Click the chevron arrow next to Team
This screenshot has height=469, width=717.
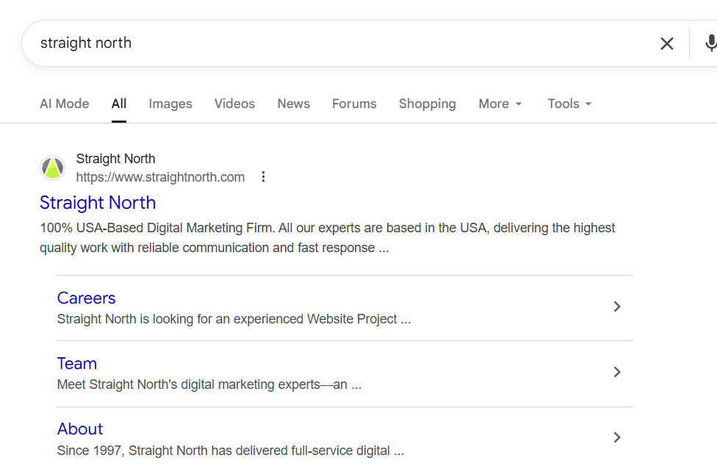tap(617, 372)
